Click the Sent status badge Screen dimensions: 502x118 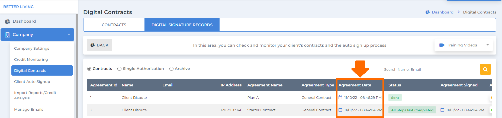click(395, 97)
